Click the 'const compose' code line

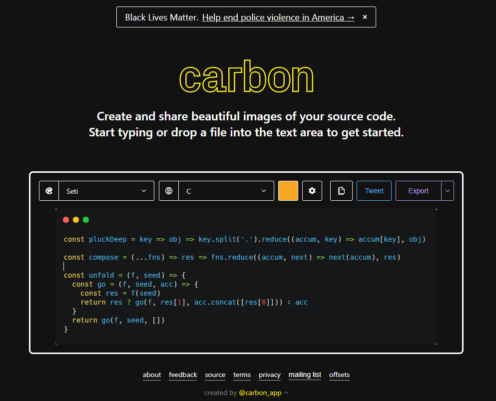tap(232, 257)
